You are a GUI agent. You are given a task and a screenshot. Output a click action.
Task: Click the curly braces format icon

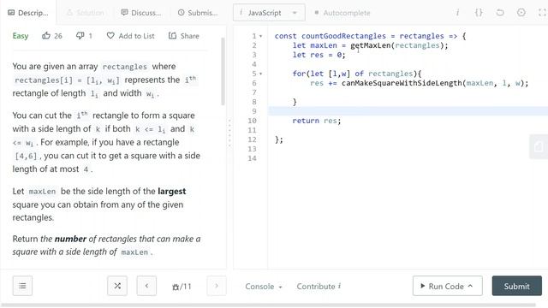479,13
